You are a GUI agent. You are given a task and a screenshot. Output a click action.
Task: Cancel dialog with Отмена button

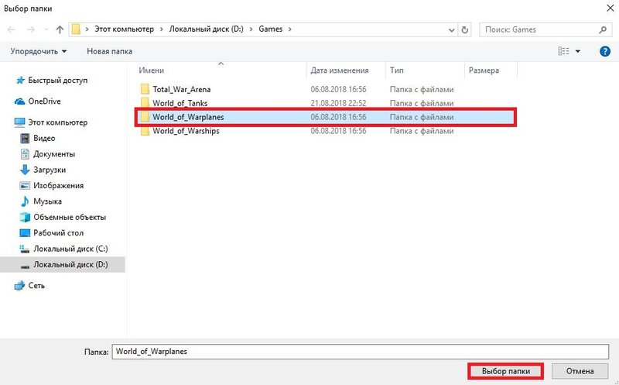580,371
